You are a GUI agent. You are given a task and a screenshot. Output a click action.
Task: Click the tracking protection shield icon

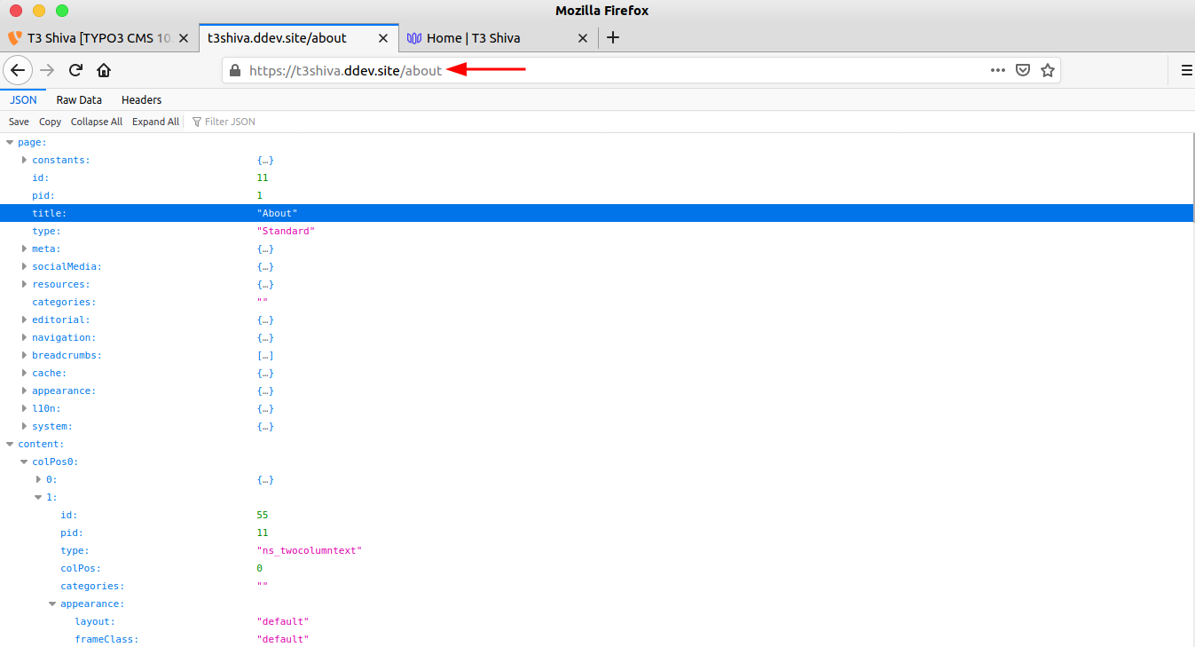[x=1022, y=70]
